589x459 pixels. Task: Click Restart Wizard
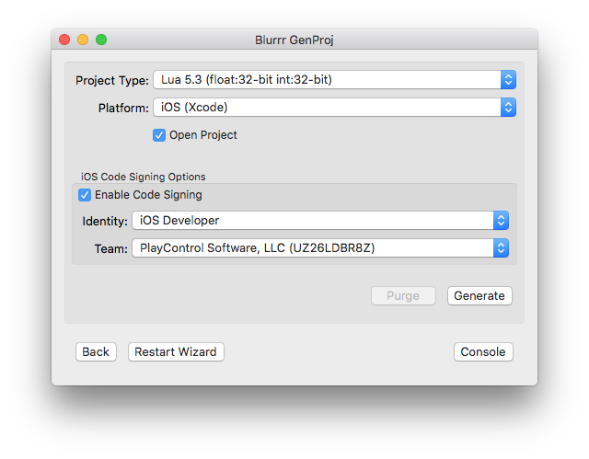click(176, 352)
